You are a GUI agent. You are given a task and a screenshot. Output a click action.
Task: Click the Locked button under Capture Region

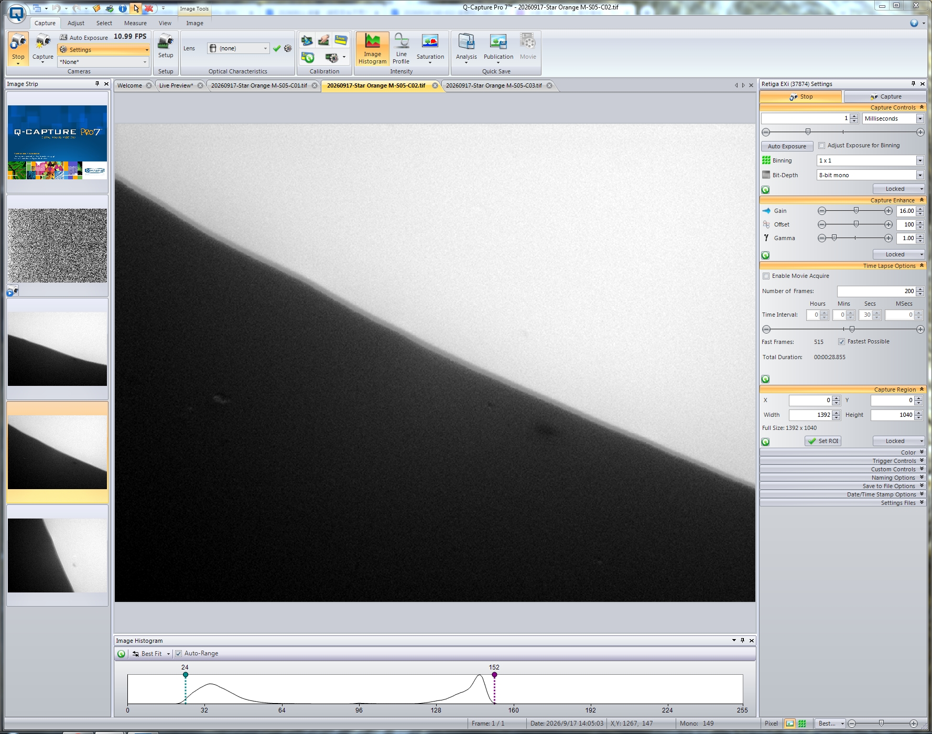coord(898,441)
